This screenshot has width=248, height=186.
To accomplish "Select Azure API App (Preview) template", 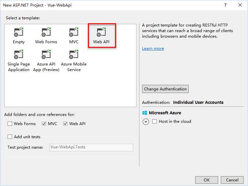I will point(46,55).
